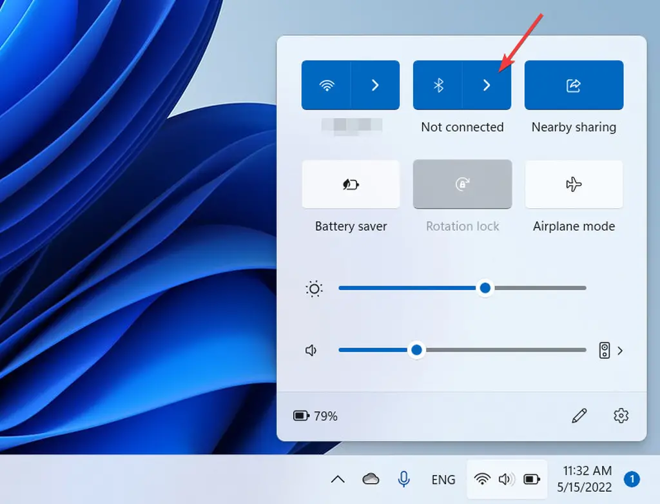This screenshot has height=504, width=660.
Task: Click the volume slider handle
Action: [417, 350]
